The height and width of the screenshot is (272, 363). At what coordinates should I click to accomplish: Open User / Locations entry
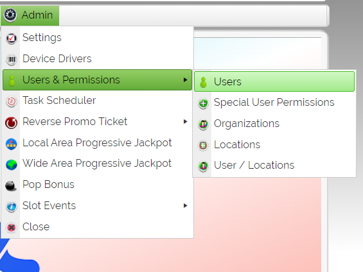[274, 166]
